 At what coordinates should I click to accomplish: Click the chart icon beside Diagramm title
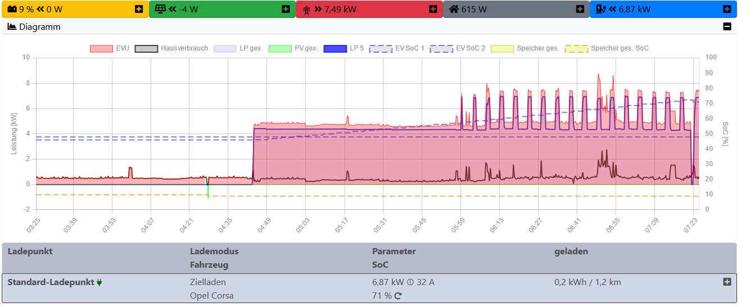(x=12, y=26)
